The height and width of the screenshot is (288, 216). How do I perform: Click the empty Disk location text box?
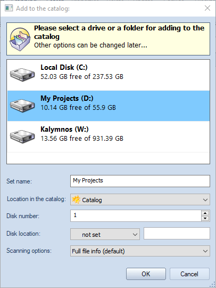[x=177, y=233]
